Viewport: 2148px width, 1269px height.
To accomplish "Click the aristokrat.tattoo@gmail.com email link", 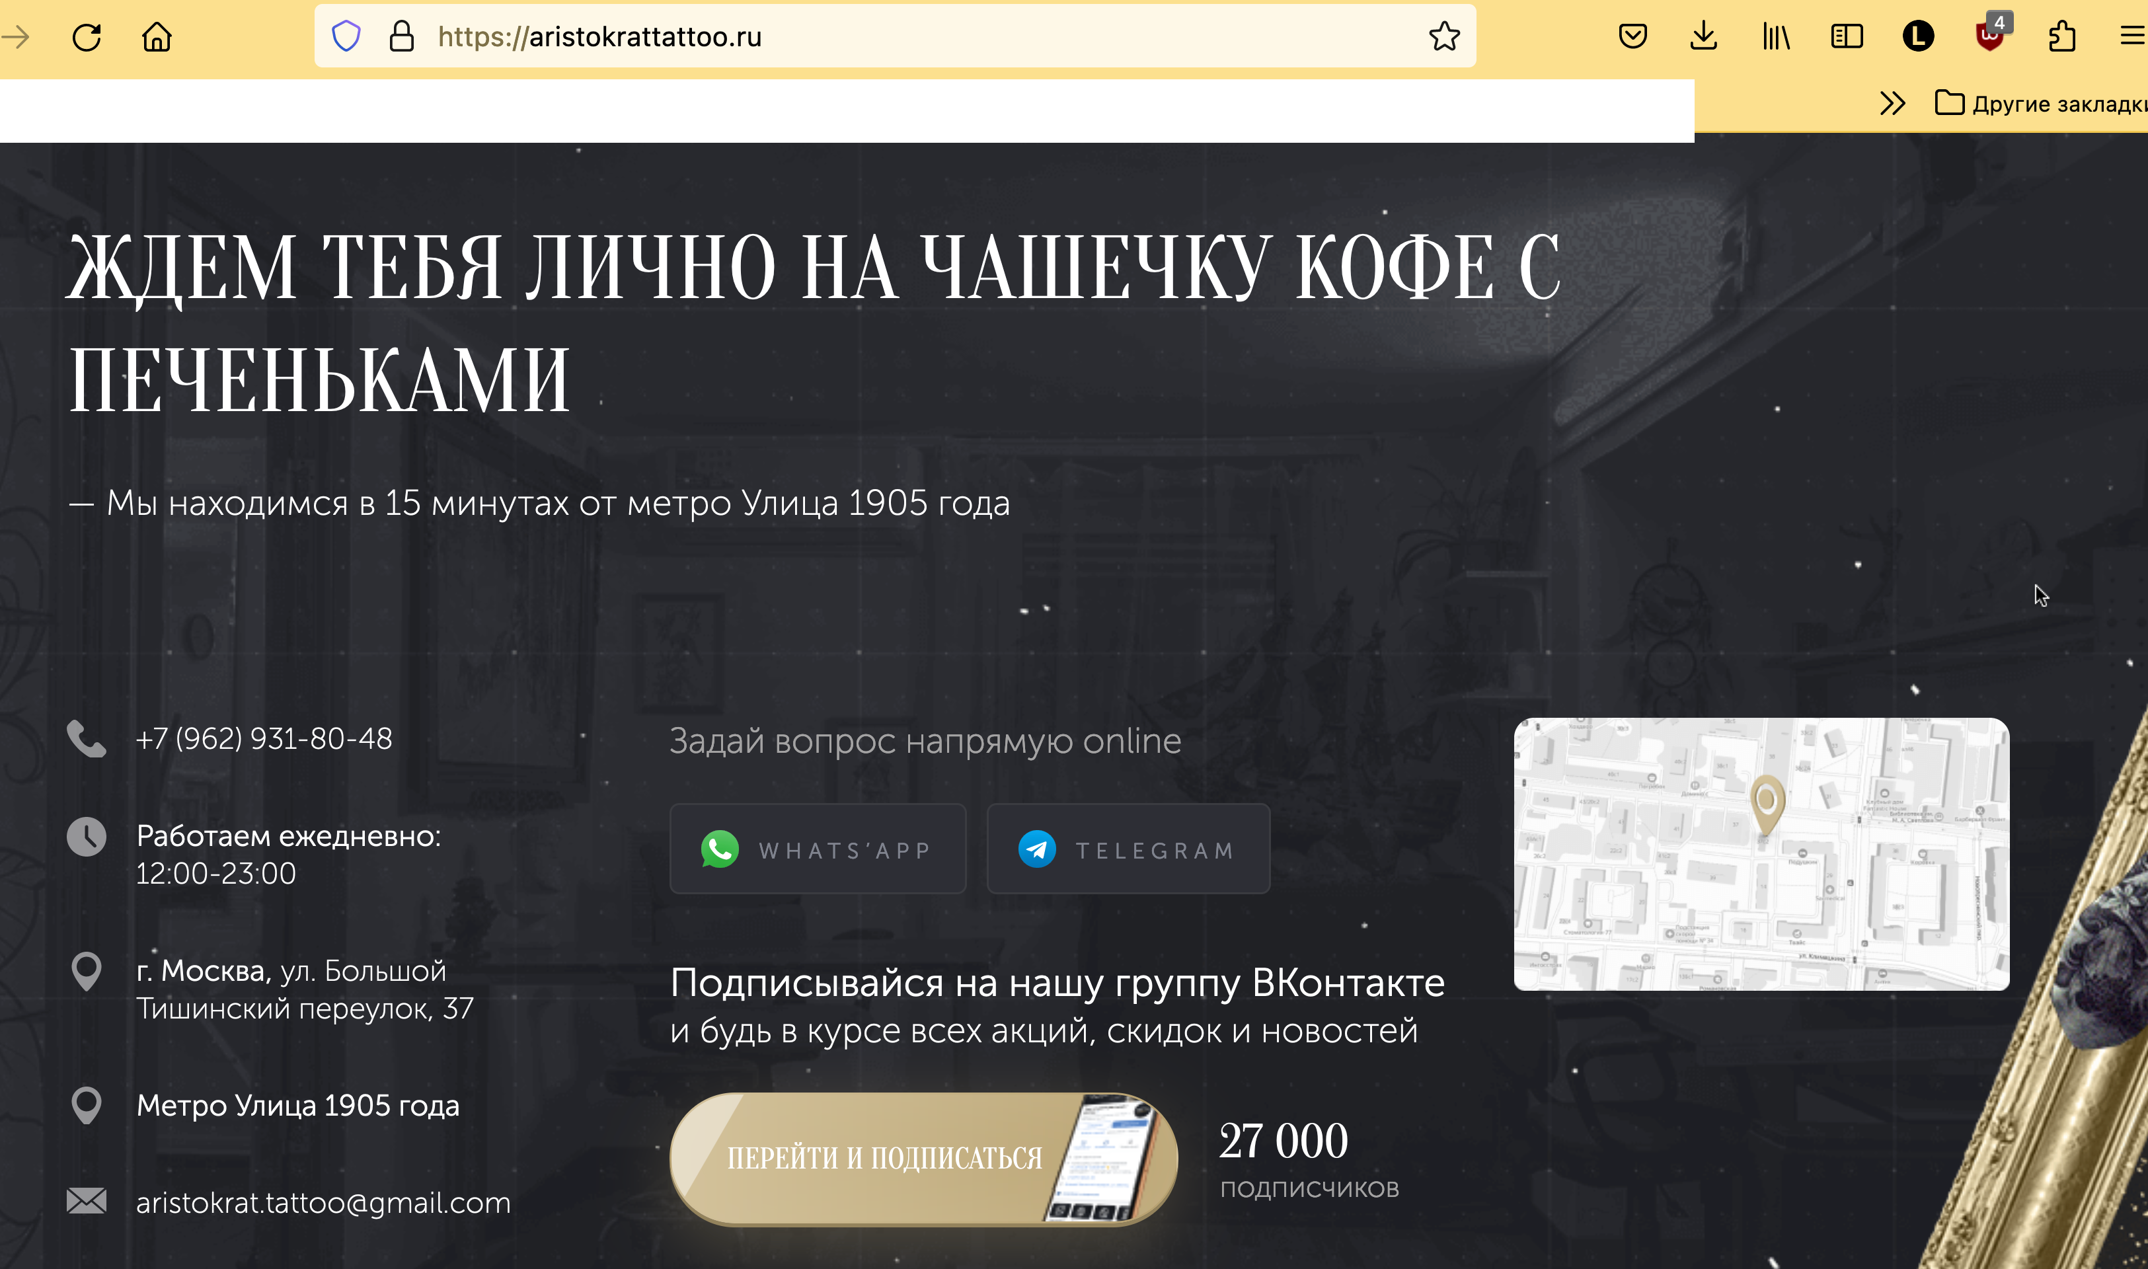I will pos(323,1202).
